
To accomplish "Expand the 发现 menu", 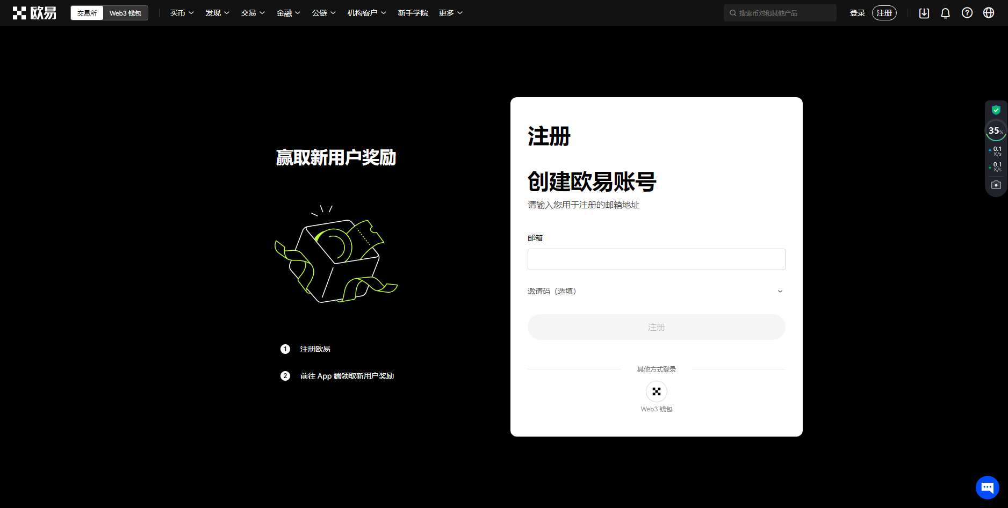I will tap(218, 13).
